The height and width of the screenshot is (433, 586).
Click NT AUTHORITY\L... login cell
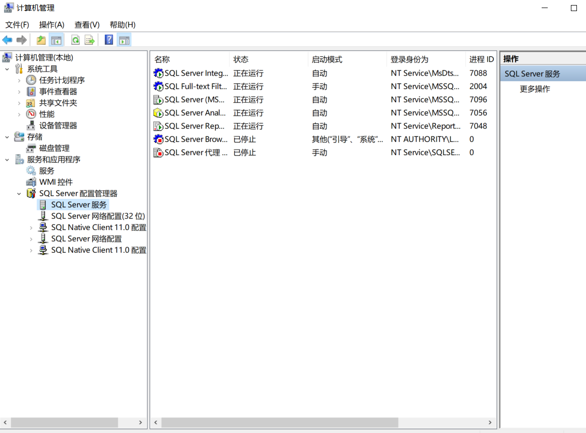pos(425,139)
